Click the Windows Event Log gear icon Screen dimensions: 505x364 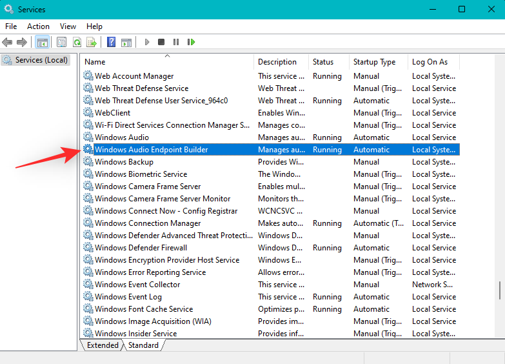click(88, 297)
